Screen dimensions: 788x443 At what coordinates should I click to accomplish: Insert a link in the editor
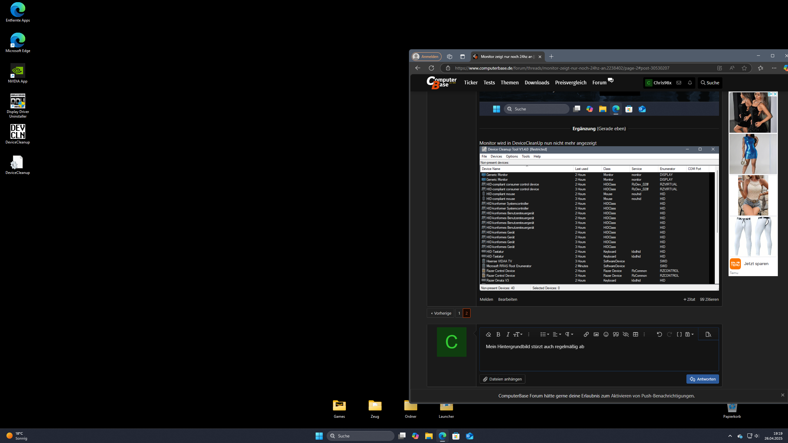click(586, 334)
